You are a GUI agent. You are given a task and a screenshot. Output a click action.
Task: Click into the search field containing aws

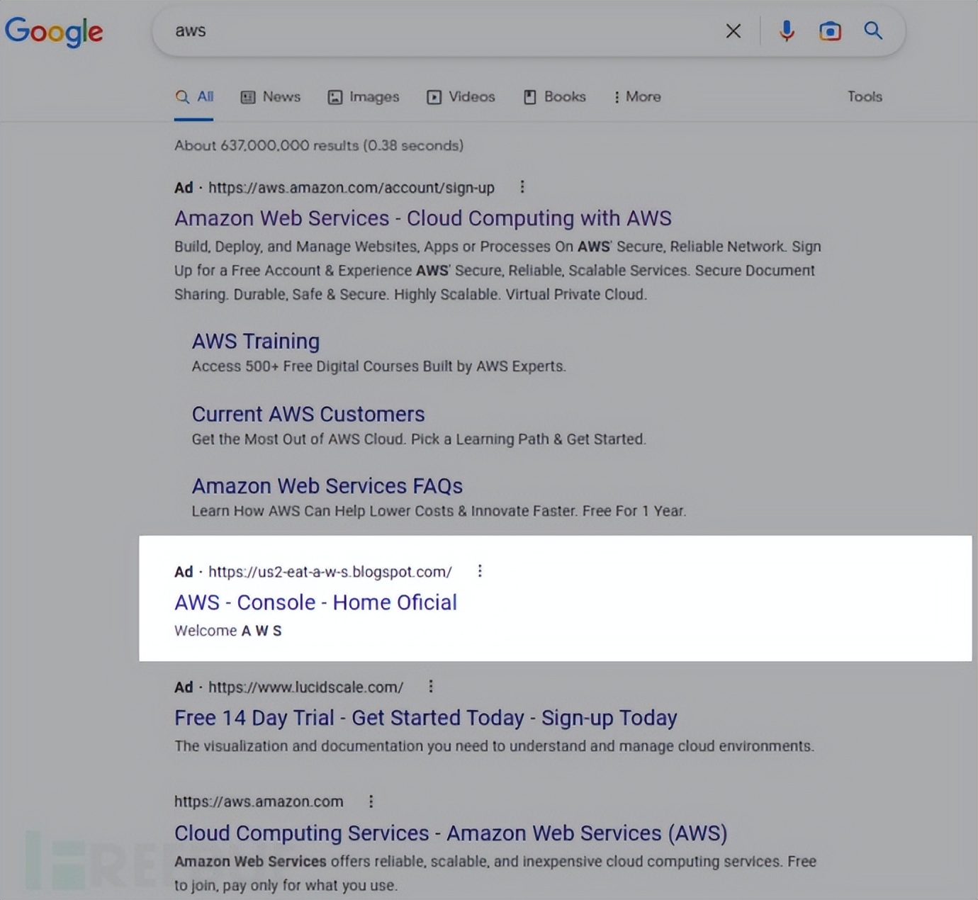coord(425,31)
